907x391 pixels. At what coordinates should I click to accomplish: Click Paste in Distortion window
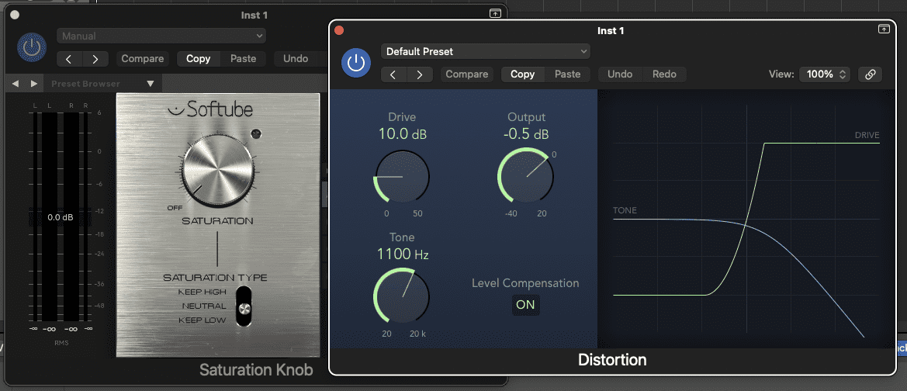click(x=567, y=74)
